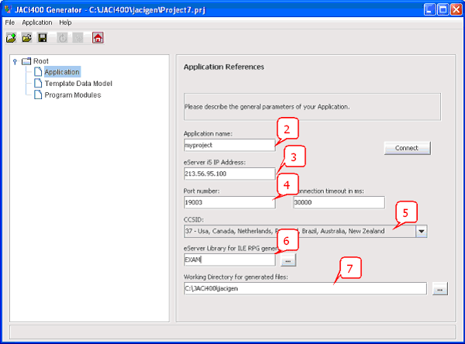Viewport: 465px width, 344px height.
Task: Browse for eServer Library with ellipsis button
Action: [288, 260]
